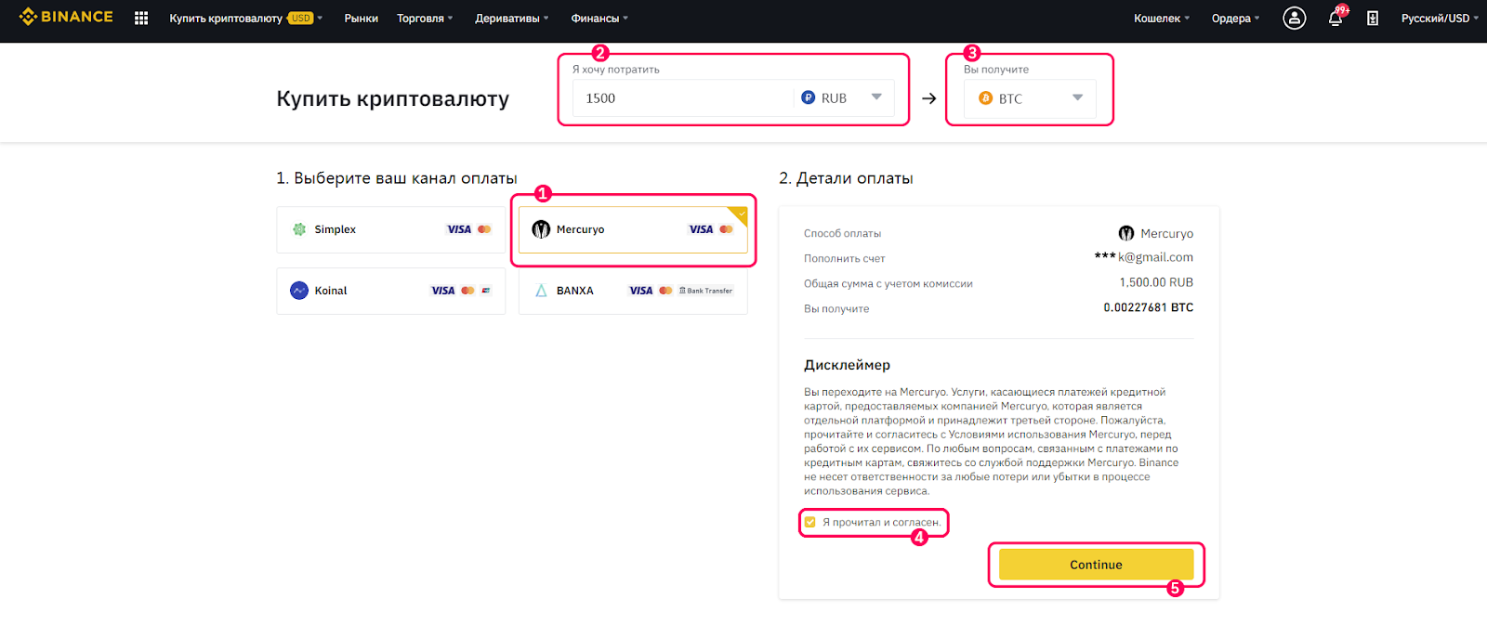This screenshot has width=1487, height=624.
Task: Click the '1,500.00 RUB' total value
Action: point(1156,282)
